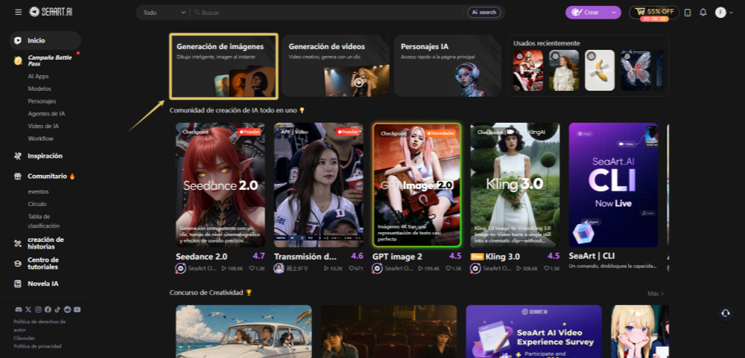Screen dimensions: 745x358
Task: Expand the Crear dropdown arrow
Action: pyautogui.click(x=615, y=13)
